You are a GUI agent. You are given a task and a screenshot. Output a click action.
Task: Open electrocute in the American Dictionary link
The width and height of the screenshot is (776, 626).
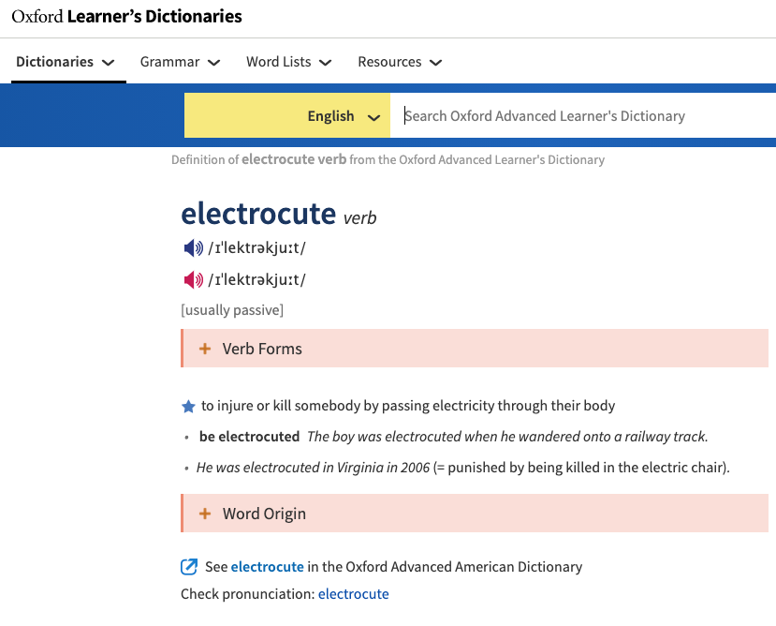[x=267, y=567]
